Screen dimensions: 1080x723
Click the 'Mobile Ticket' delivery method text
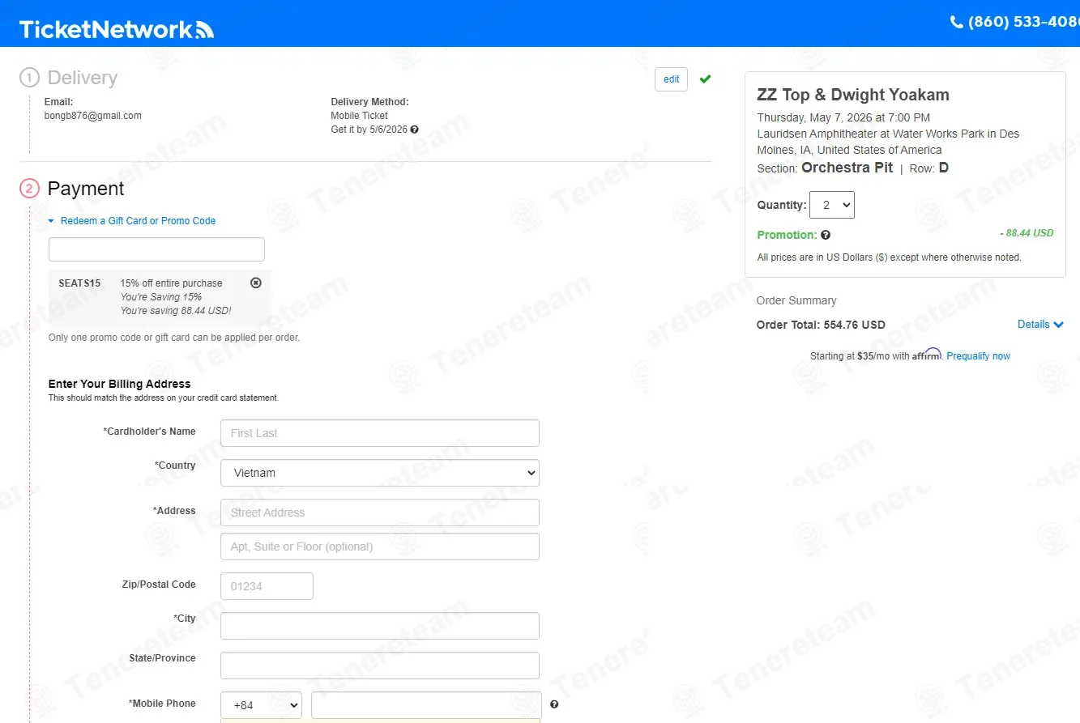click(x=359, y=116)
